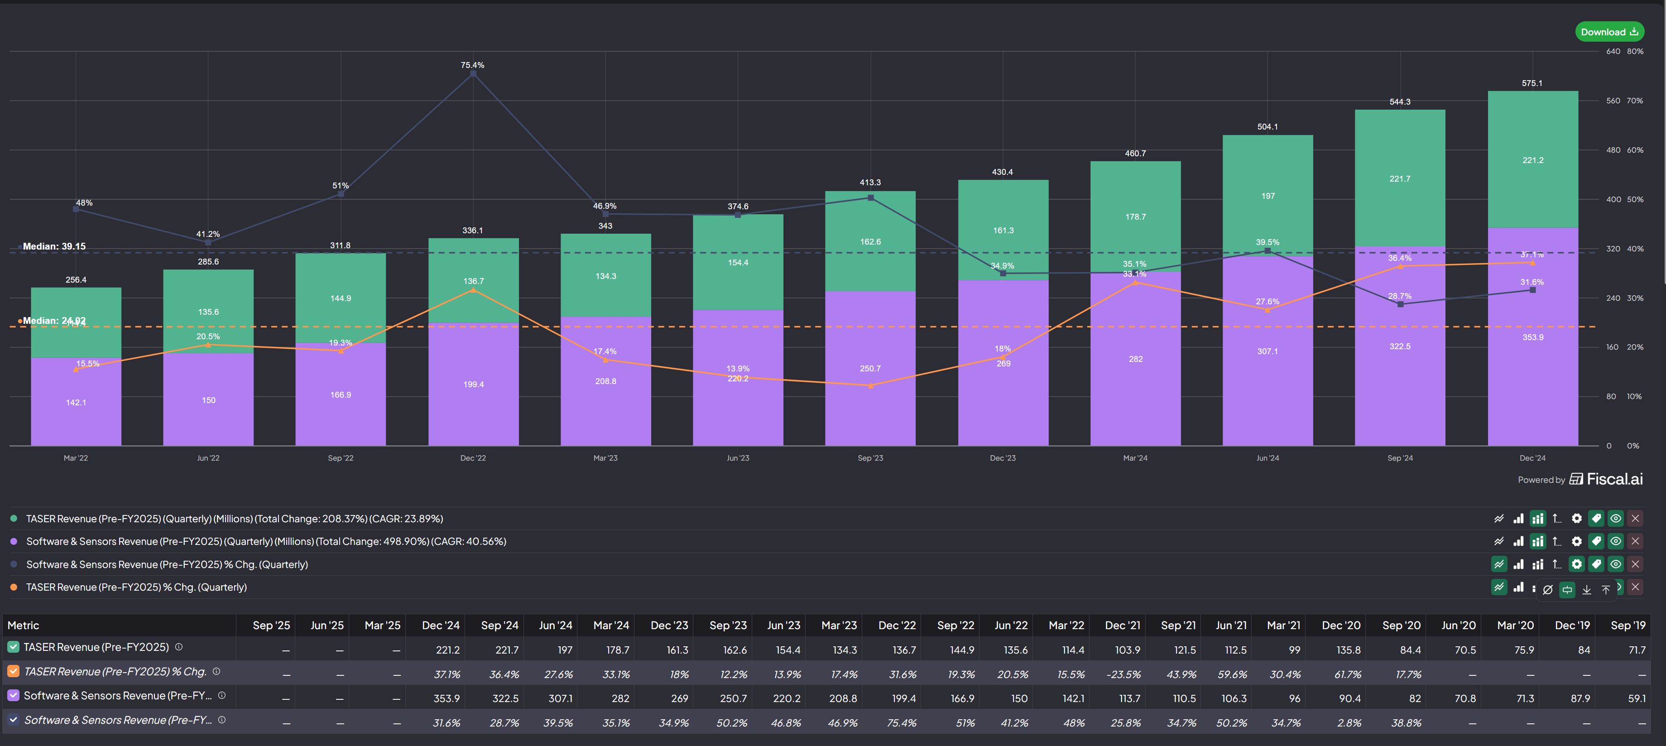Open axis options for Software & Sensors Revenue

(1557, 541)
